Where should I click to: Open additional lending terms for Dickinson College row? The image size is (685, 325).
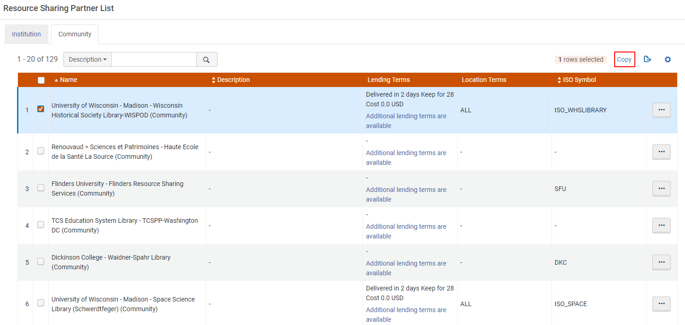pyautogui.click(x=406, y=268)
